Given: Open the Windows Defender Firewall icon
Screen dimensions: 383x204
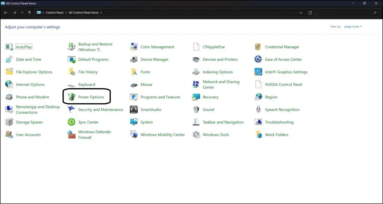Looking at the screenshot, I should pos(71,135).
